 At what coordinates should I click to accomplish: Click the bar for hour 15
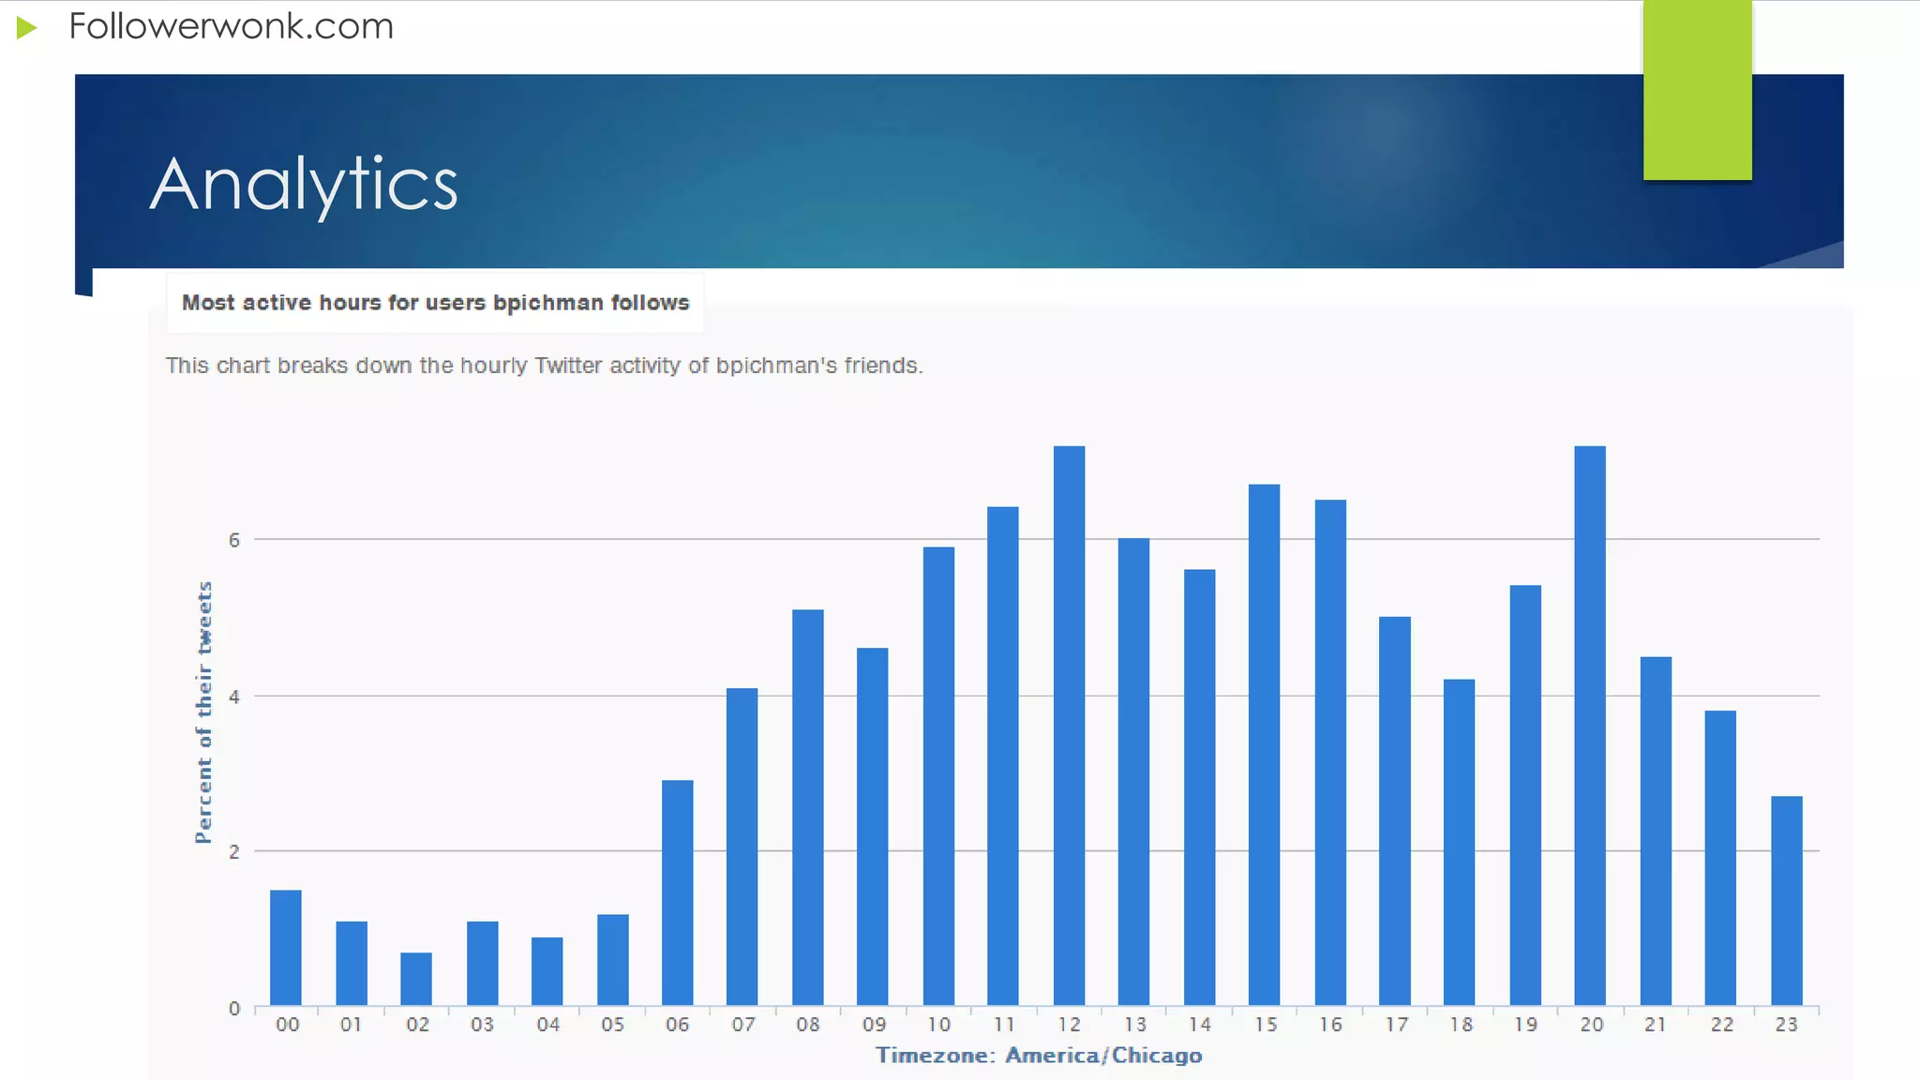[x=1264, y=745]
